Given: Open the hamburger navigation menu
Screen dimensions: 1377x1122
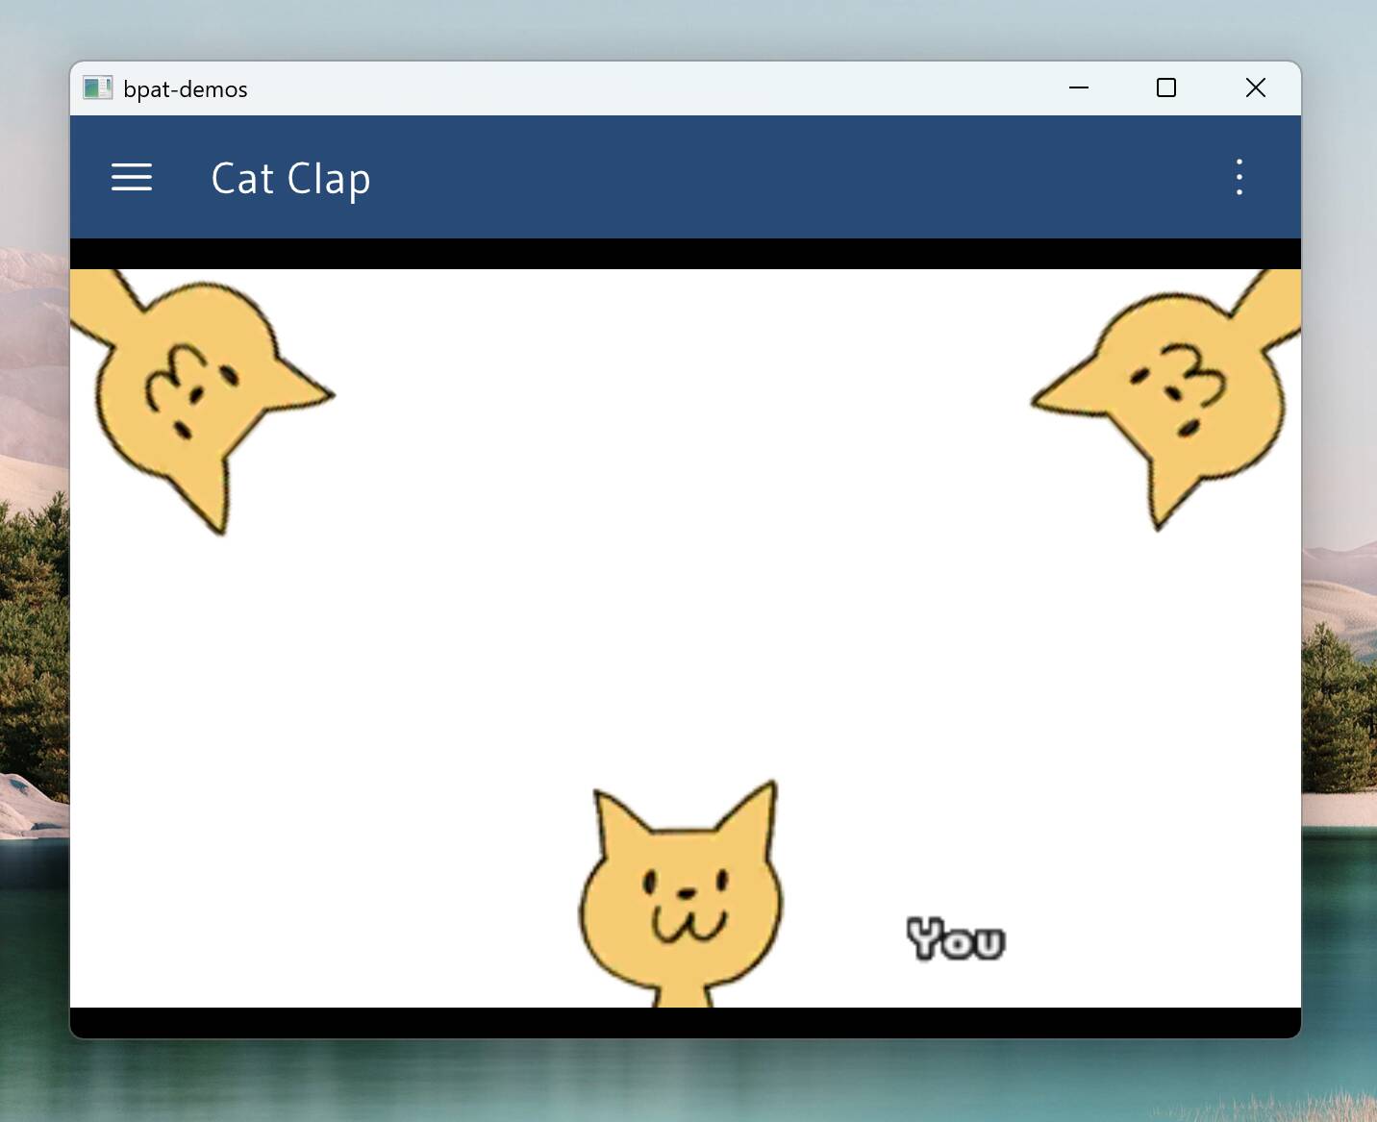Looking at the screenshot, I should 132,177.
